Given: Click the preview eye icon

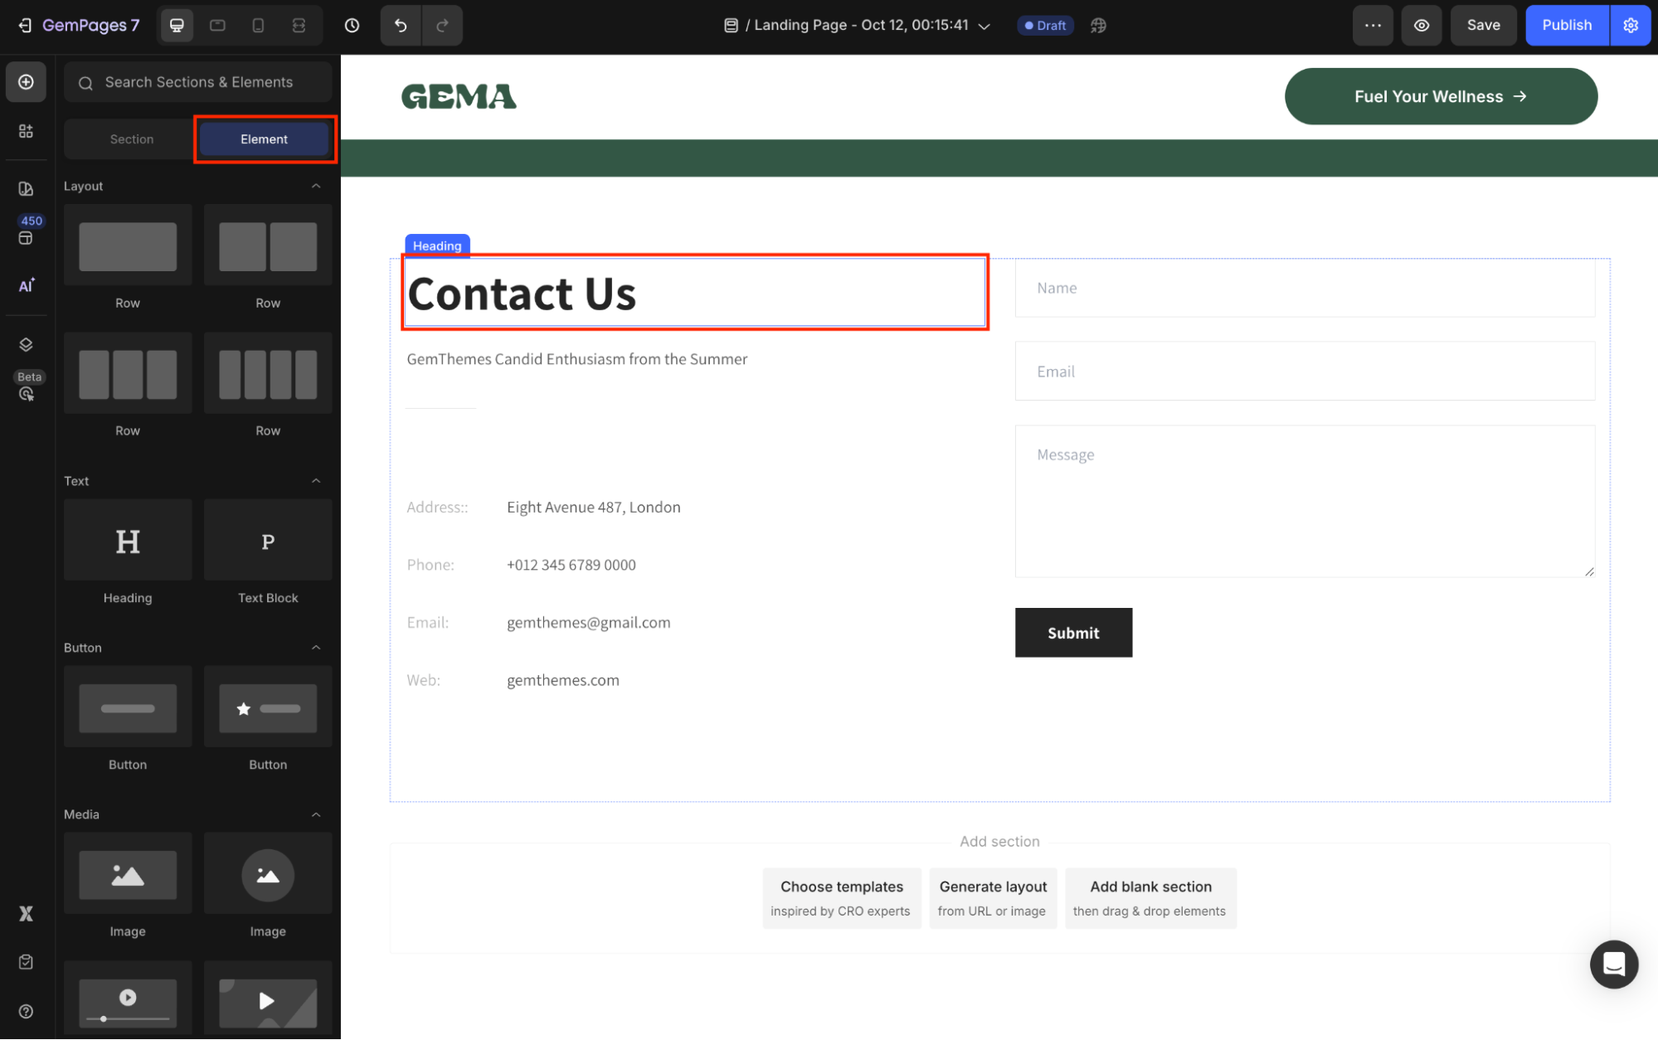Looking at the screenshot, I should (x=1421, y=26).
